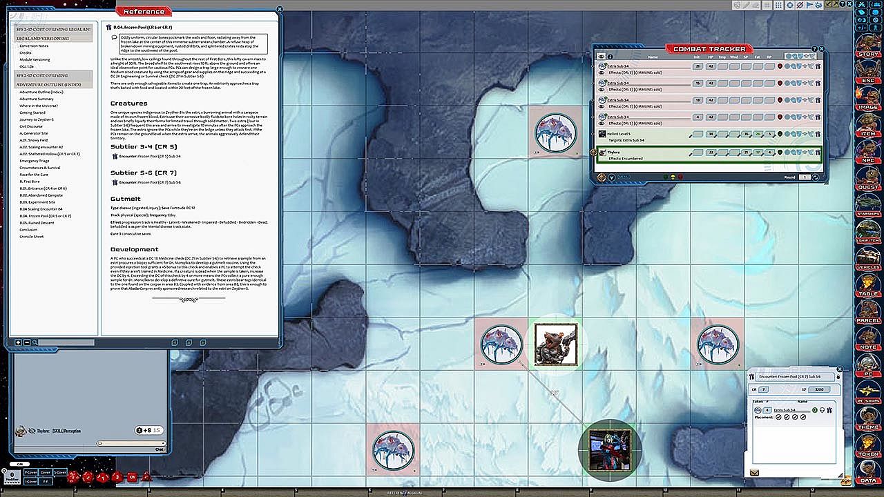The height and width of the screenshot is (497, 884).
Task: Click the Perception roll result +8 in chat
Action: pos(150,430)
